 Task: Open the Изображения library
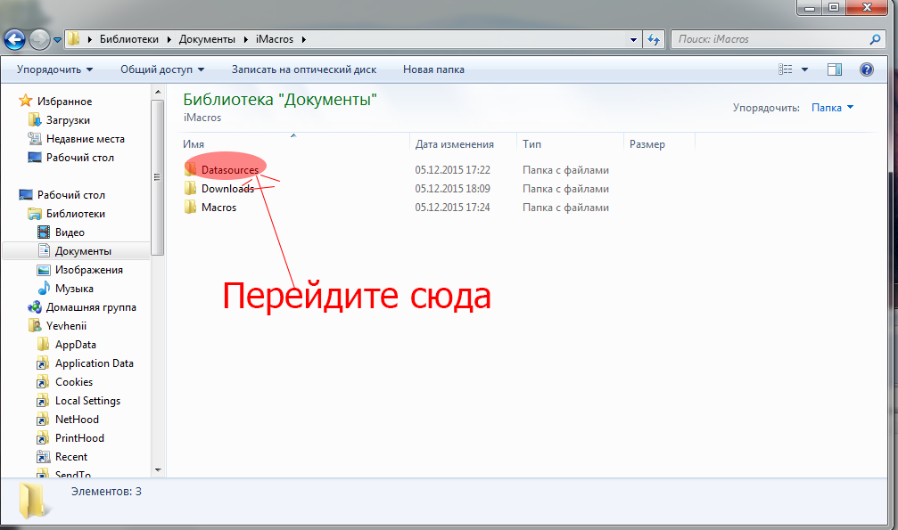click(x=89, y=270)
